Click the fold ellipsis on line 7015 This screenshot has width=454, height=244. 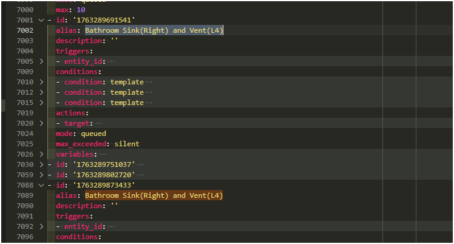coord(149,103)
